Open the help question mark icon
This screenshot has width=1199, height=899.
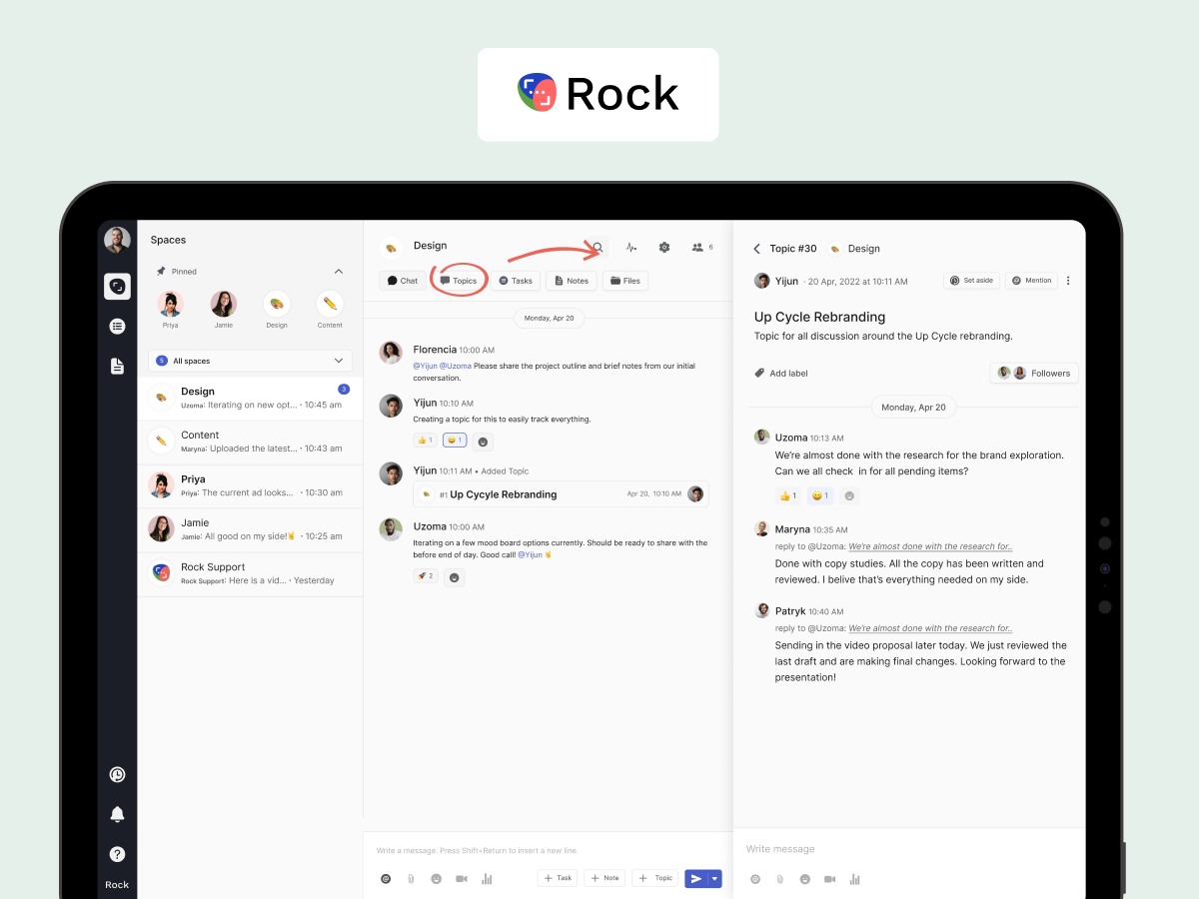tap(117, 854)
